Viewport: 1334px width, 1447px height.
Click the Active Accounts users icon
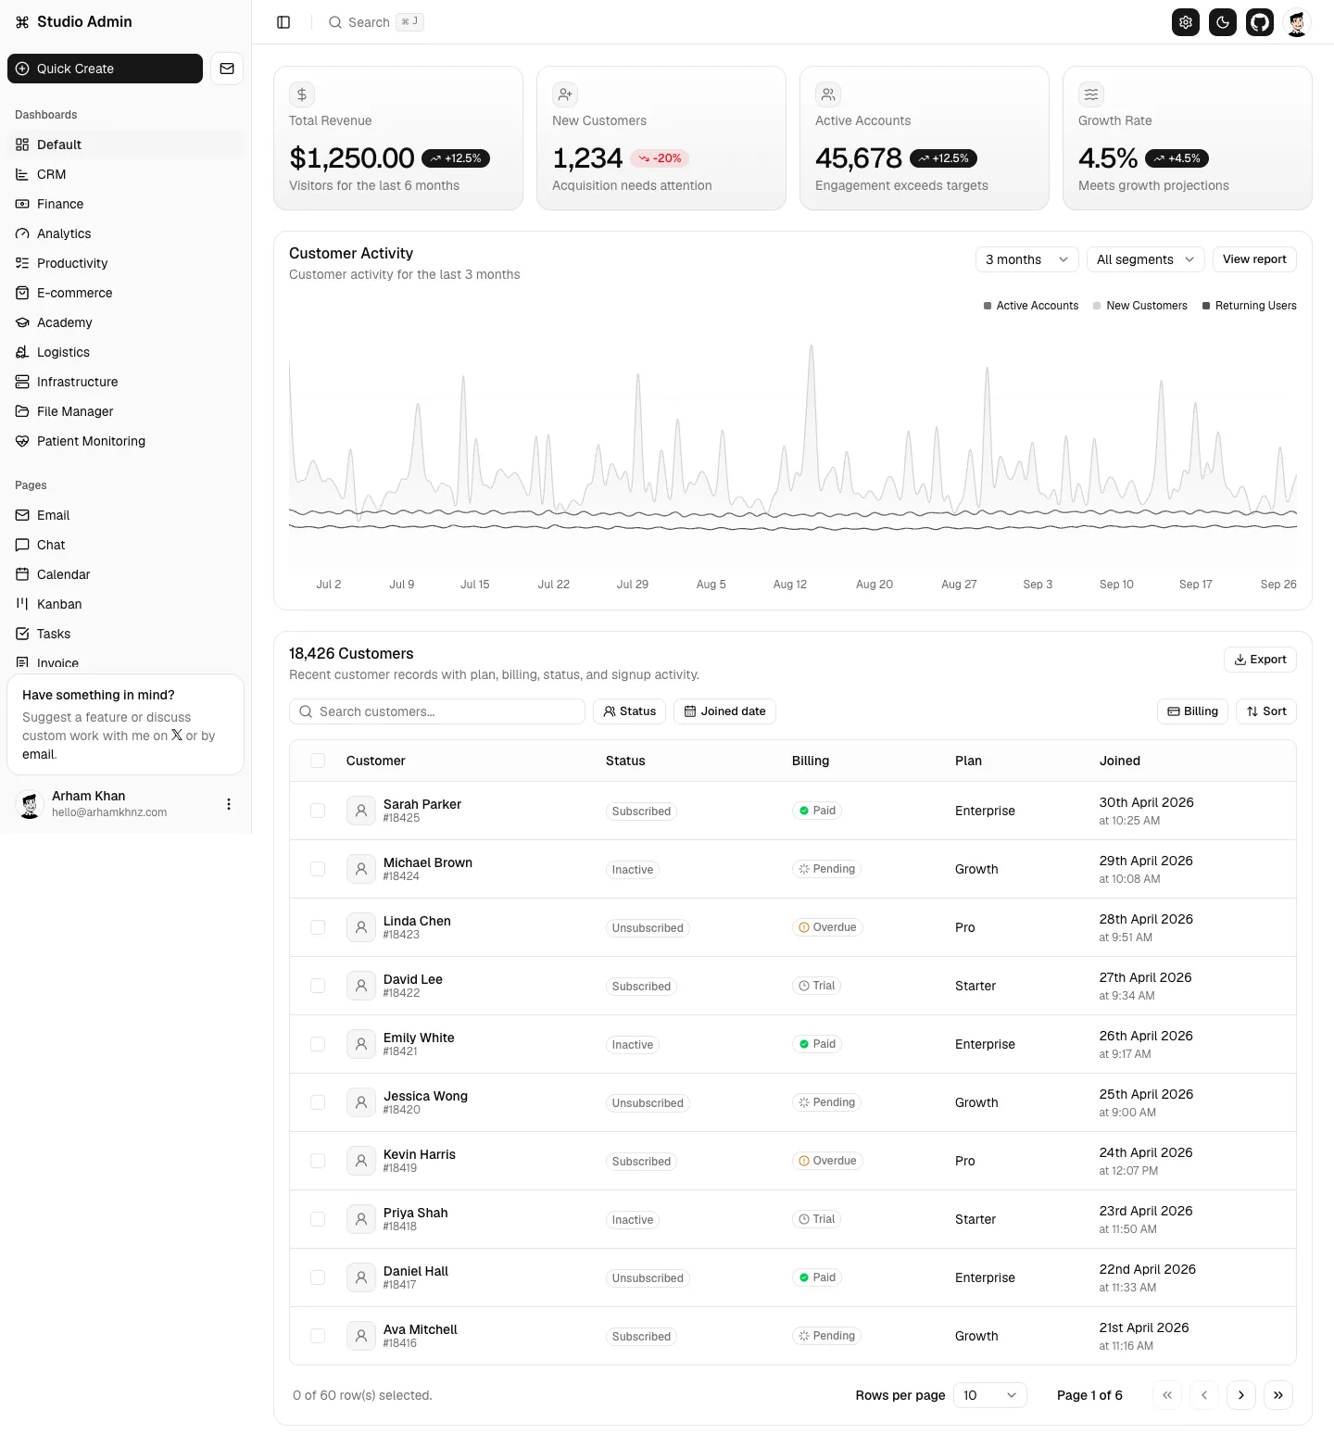click(x=828, y=94)
